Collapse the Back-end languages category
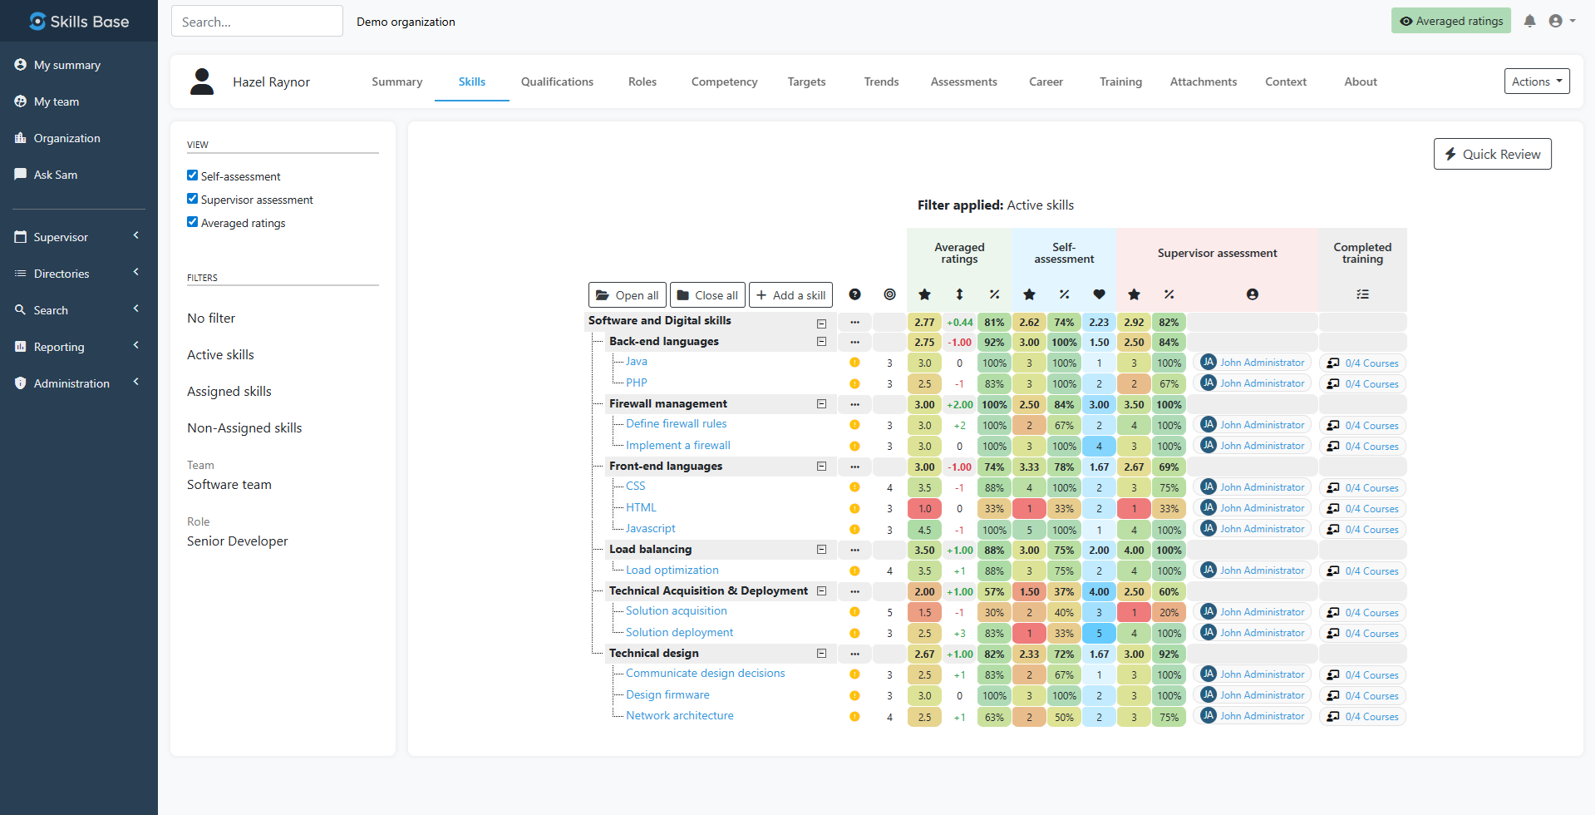The height and width of the screenshot is (815, 1595). pos(821,342)
